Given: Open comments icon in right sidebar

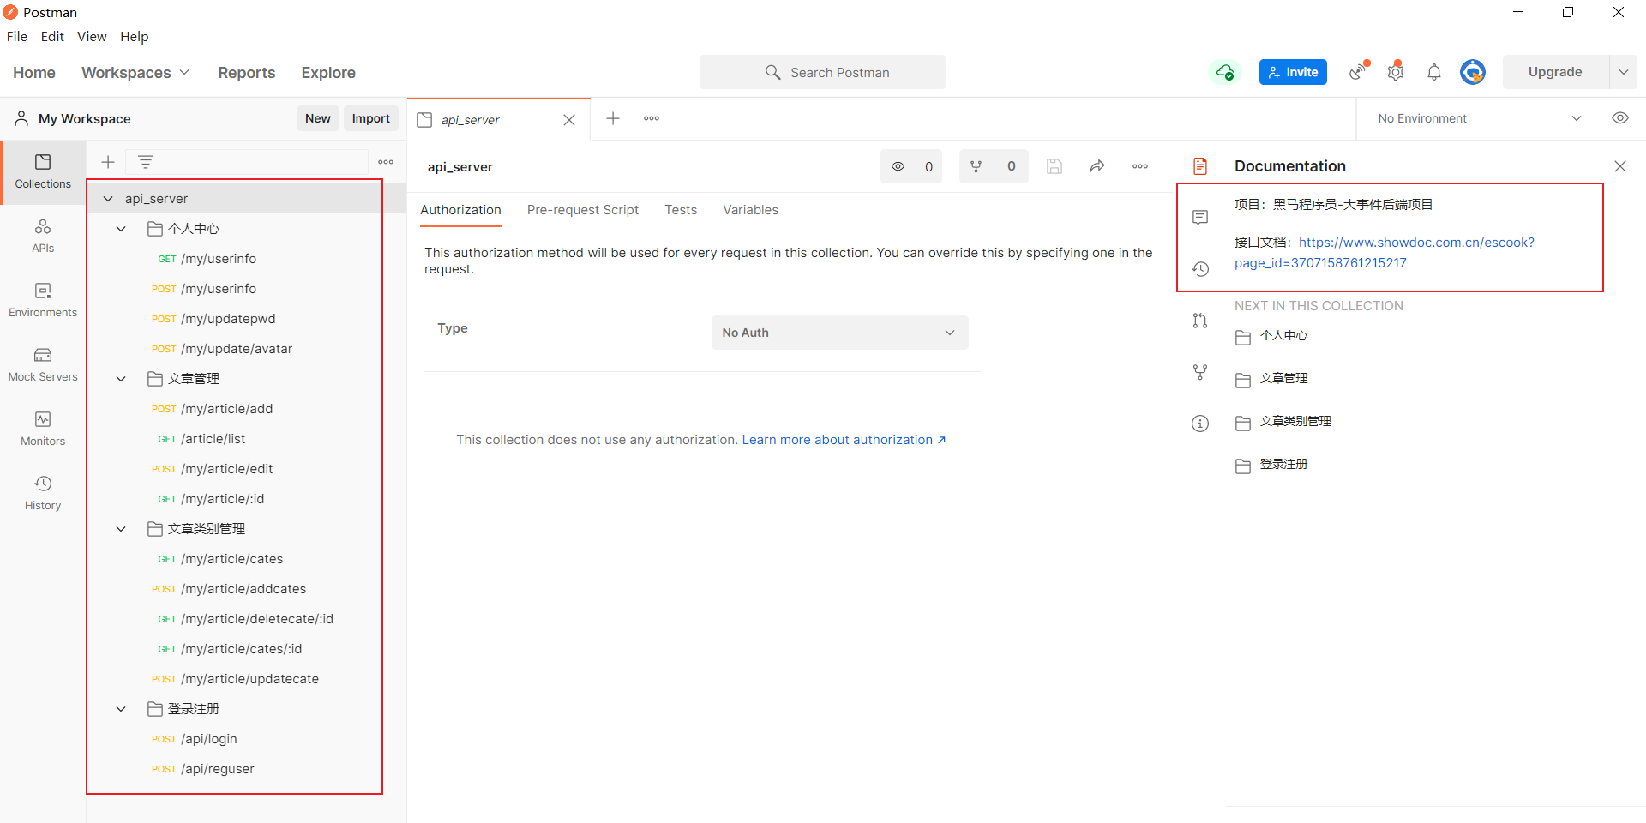Looking at the screenshot, I should coord(1200,218).
